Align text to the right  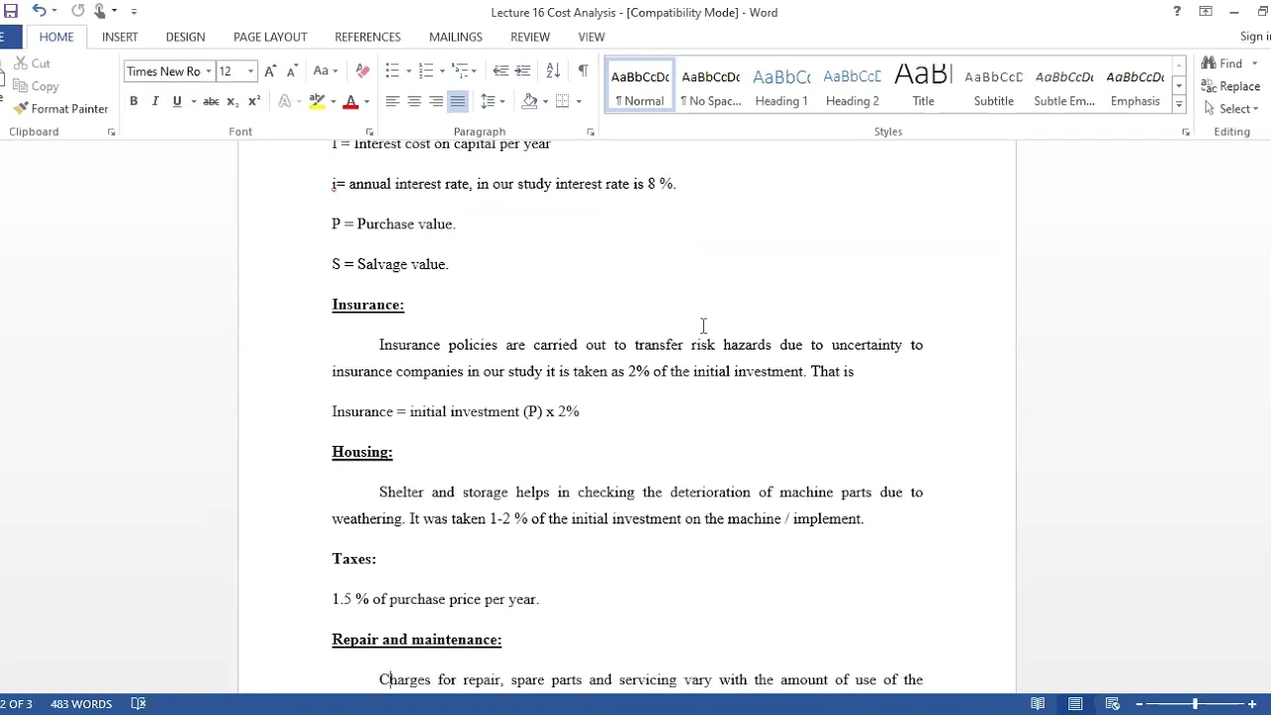pos(436,101)
